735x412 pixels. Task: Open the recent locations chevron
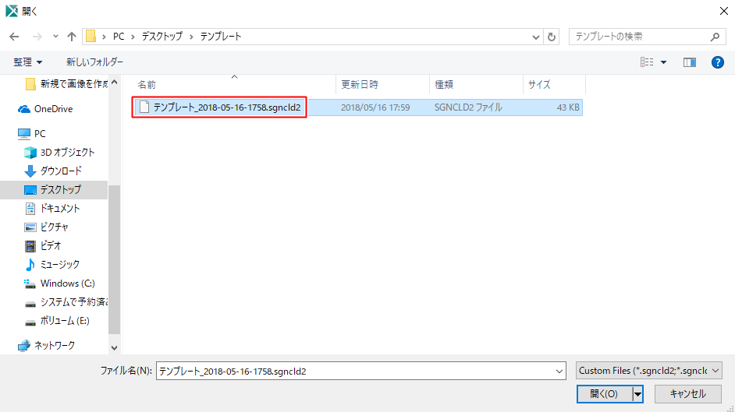point(55,37)
